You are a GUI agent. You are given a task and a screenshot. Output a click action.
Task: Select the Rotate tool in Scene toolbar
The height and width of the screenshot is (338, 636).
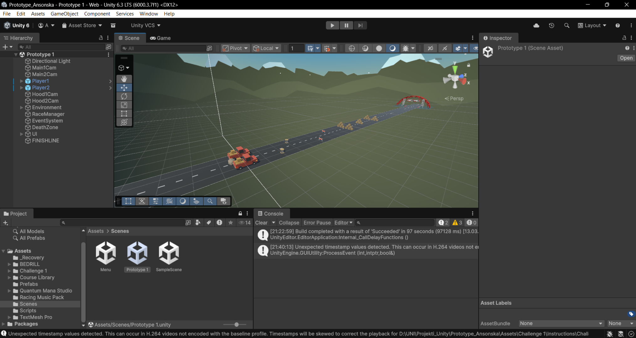[x=124, y=96]
